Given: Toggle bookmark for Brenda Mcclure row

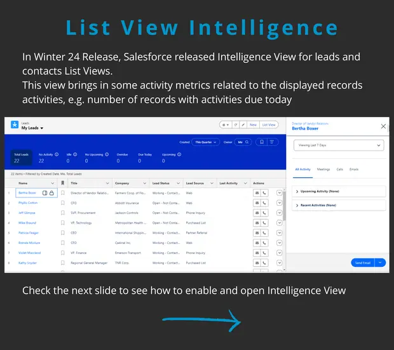Looking at the screenshot, I should (x=63, y=243).
